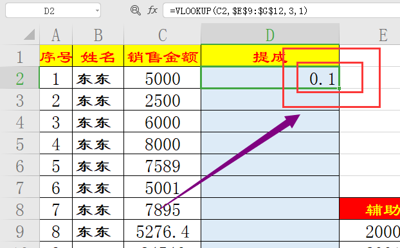Screen dimensions: 400x248
Task: Select row 2 header
Action: (20, 78)
